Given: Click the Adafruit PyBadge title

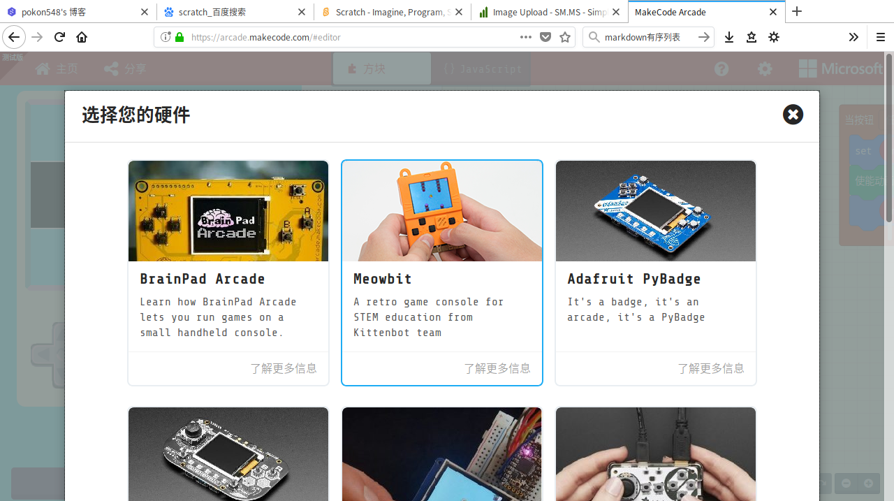Looking at the screenshot, I should [x=634, y=279].
